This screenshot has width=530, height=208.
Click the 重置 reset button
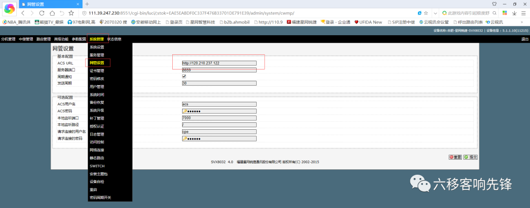[455, 157]
